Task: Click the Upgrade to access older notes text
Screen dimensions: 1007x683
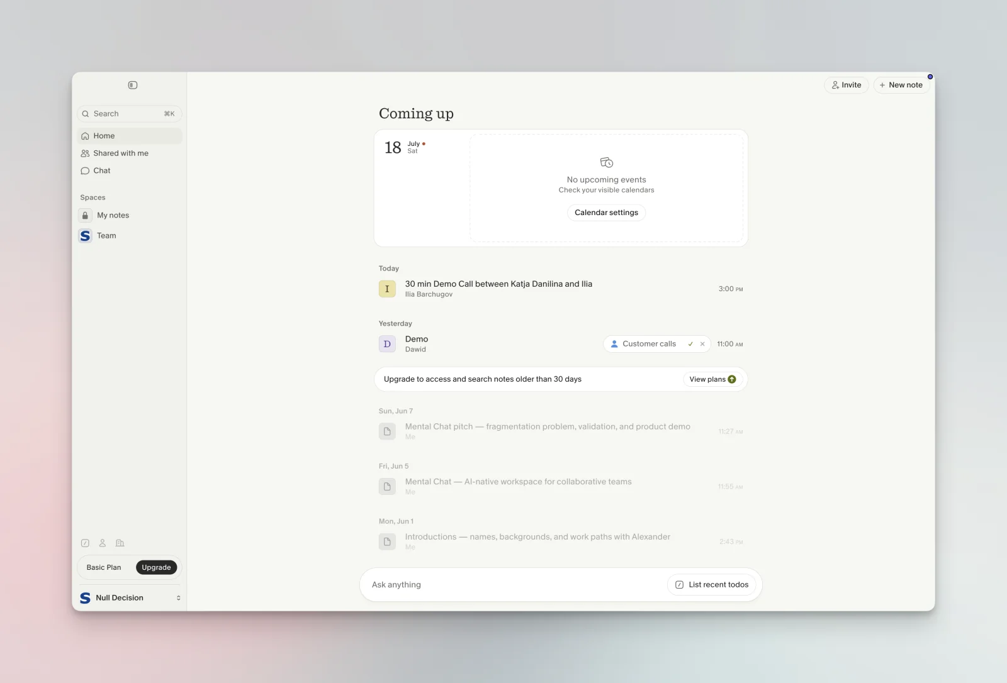Action: 483,379
